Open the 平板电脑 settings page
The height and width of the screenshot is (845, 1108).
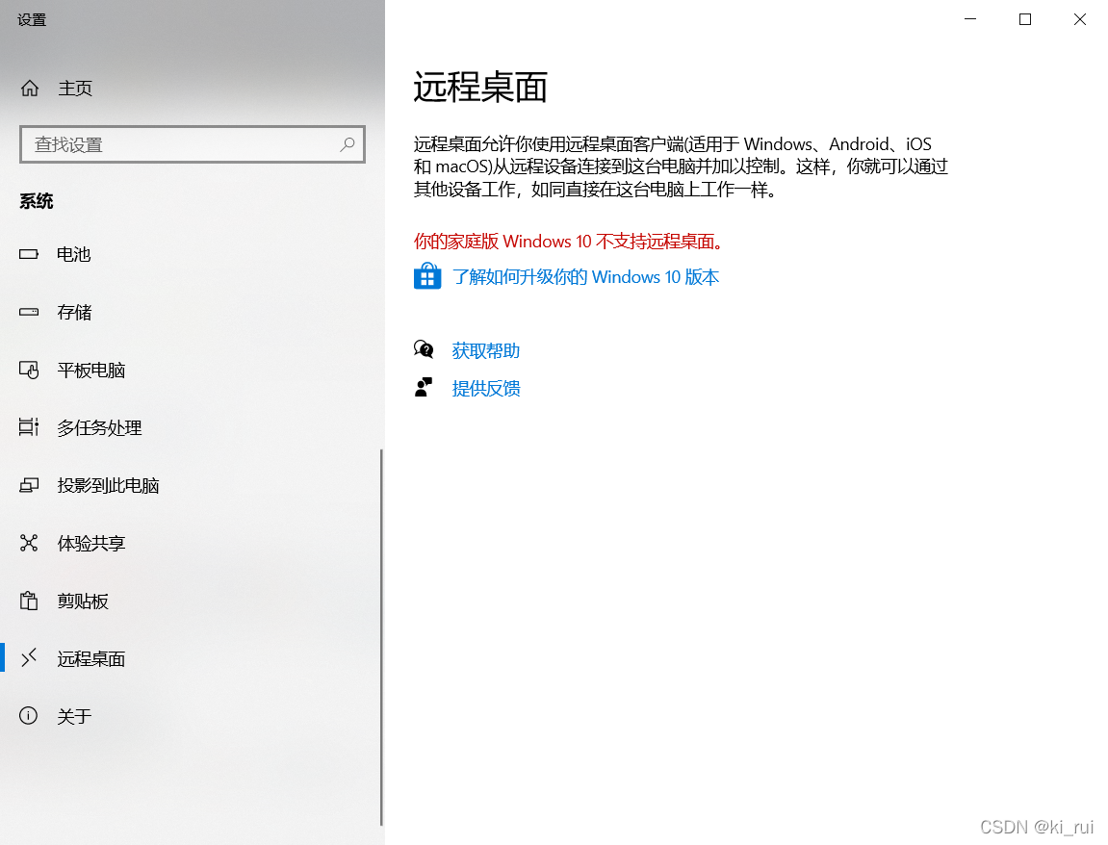click(91, 371)
